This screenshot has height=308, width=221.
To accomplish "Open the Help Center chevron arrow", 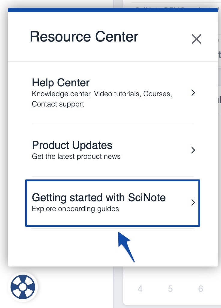I will click(x=193, y=93).
